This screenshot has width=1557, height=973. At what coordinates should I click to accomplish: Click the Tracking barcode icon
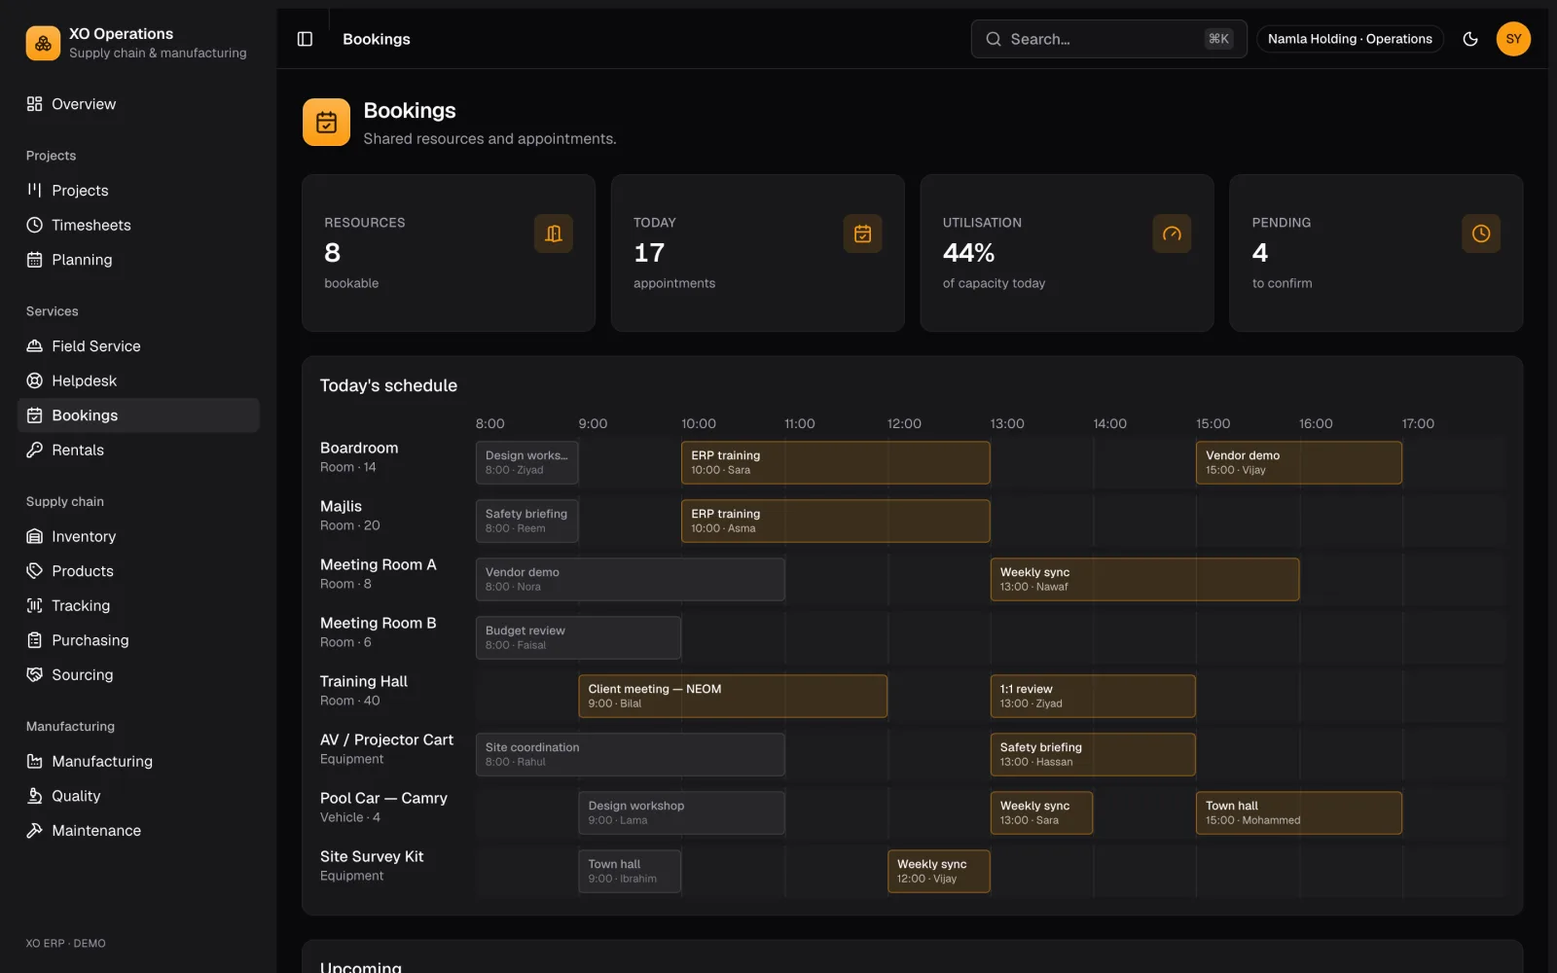[35, 605]
